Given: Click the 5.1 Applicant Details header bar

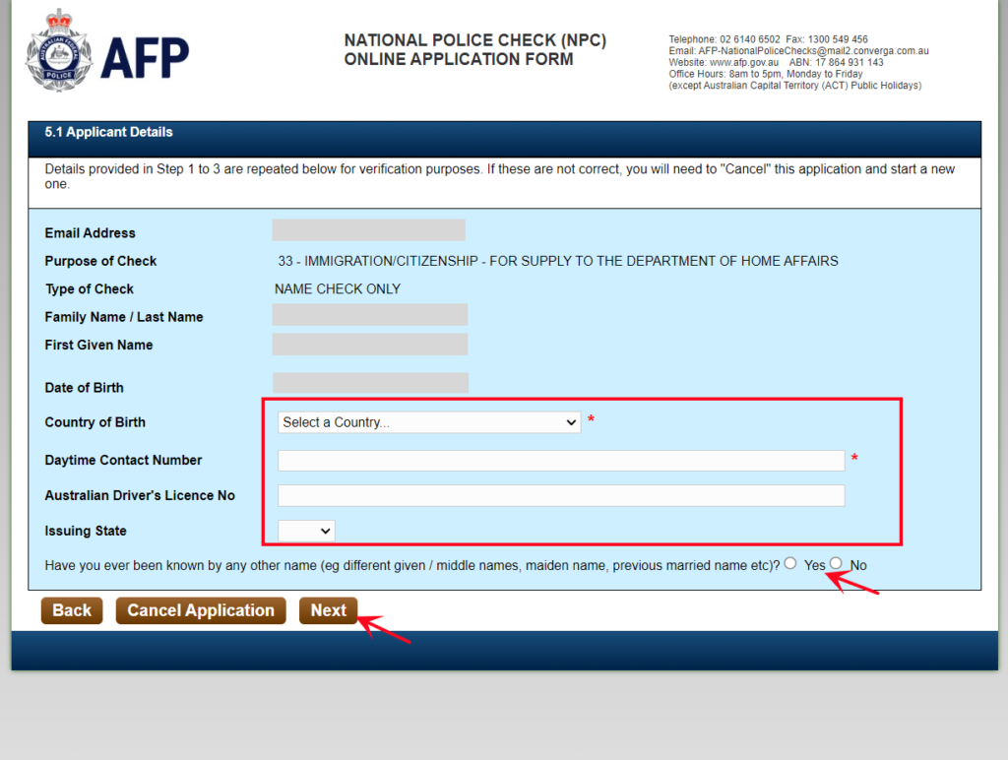Looking at the screenshot, I should [108, 132].
